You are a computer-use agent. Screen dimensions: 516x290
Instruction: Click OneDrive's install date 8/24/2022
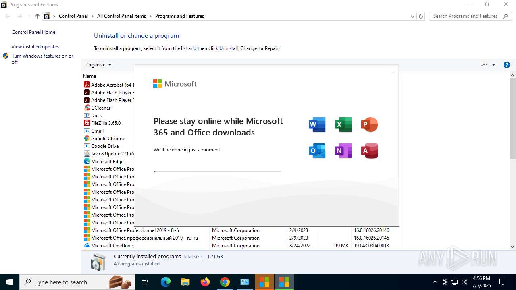point(300,245)
